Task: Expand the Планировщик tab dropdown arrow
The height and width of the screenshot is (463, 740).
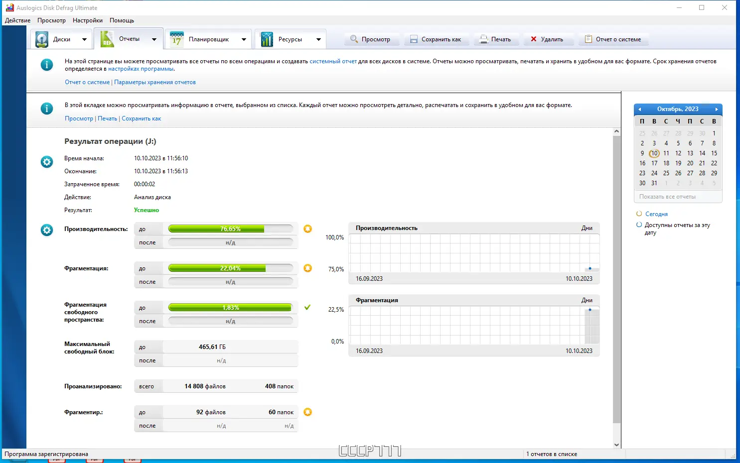Action: coord(244,39)
